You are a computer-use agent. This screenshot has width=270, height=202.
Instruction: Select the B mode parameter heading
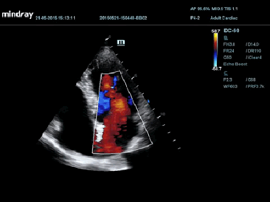pyautogui.click(x=226, y=38)
